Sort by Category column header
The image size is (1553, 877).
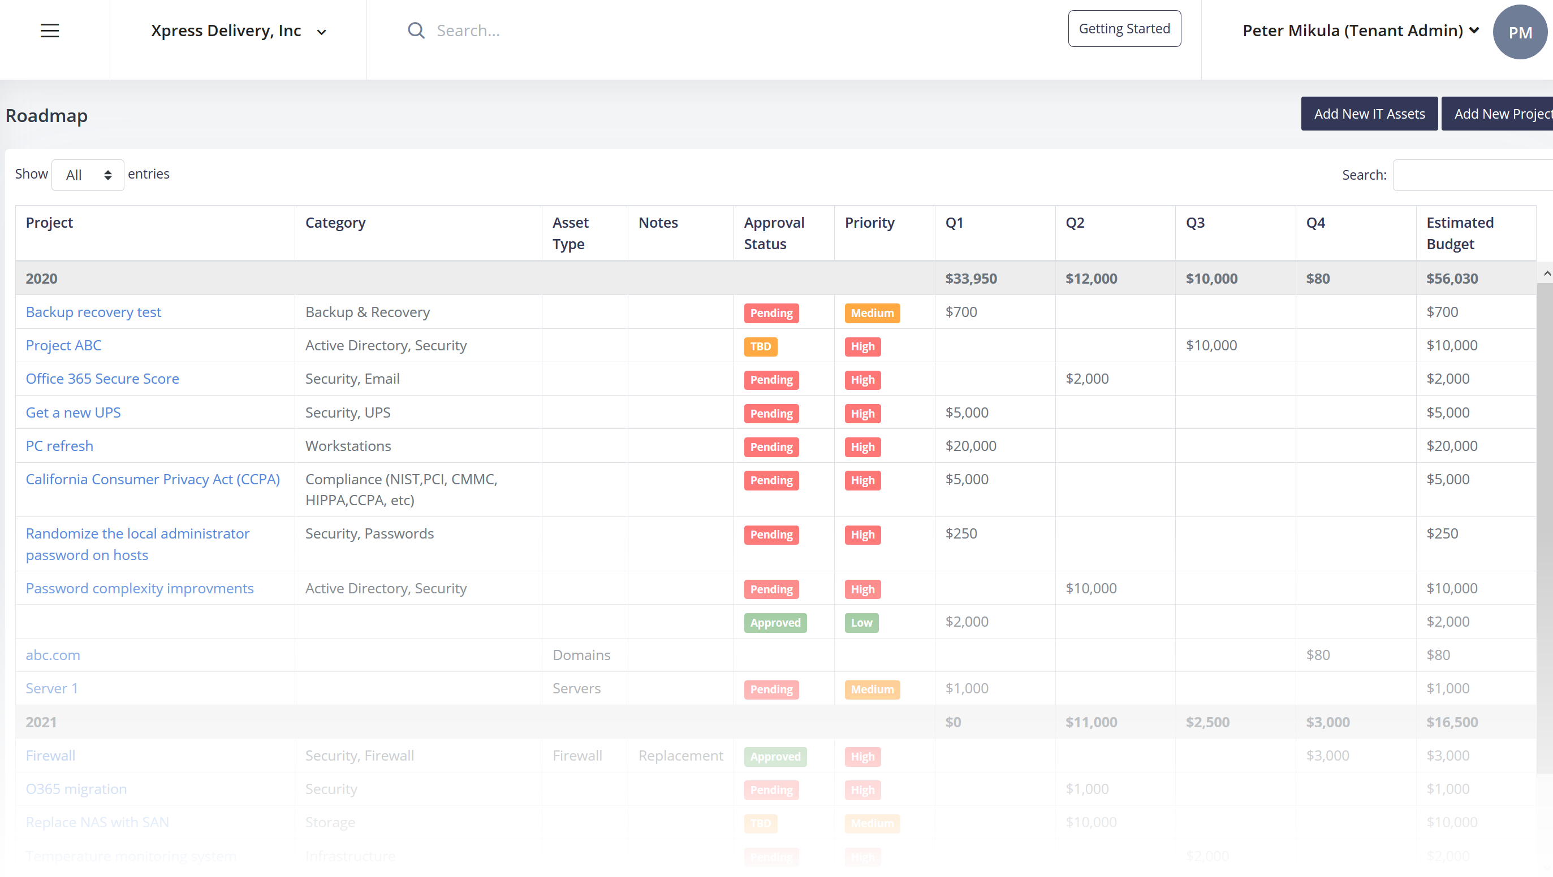[x=419, y=233]
